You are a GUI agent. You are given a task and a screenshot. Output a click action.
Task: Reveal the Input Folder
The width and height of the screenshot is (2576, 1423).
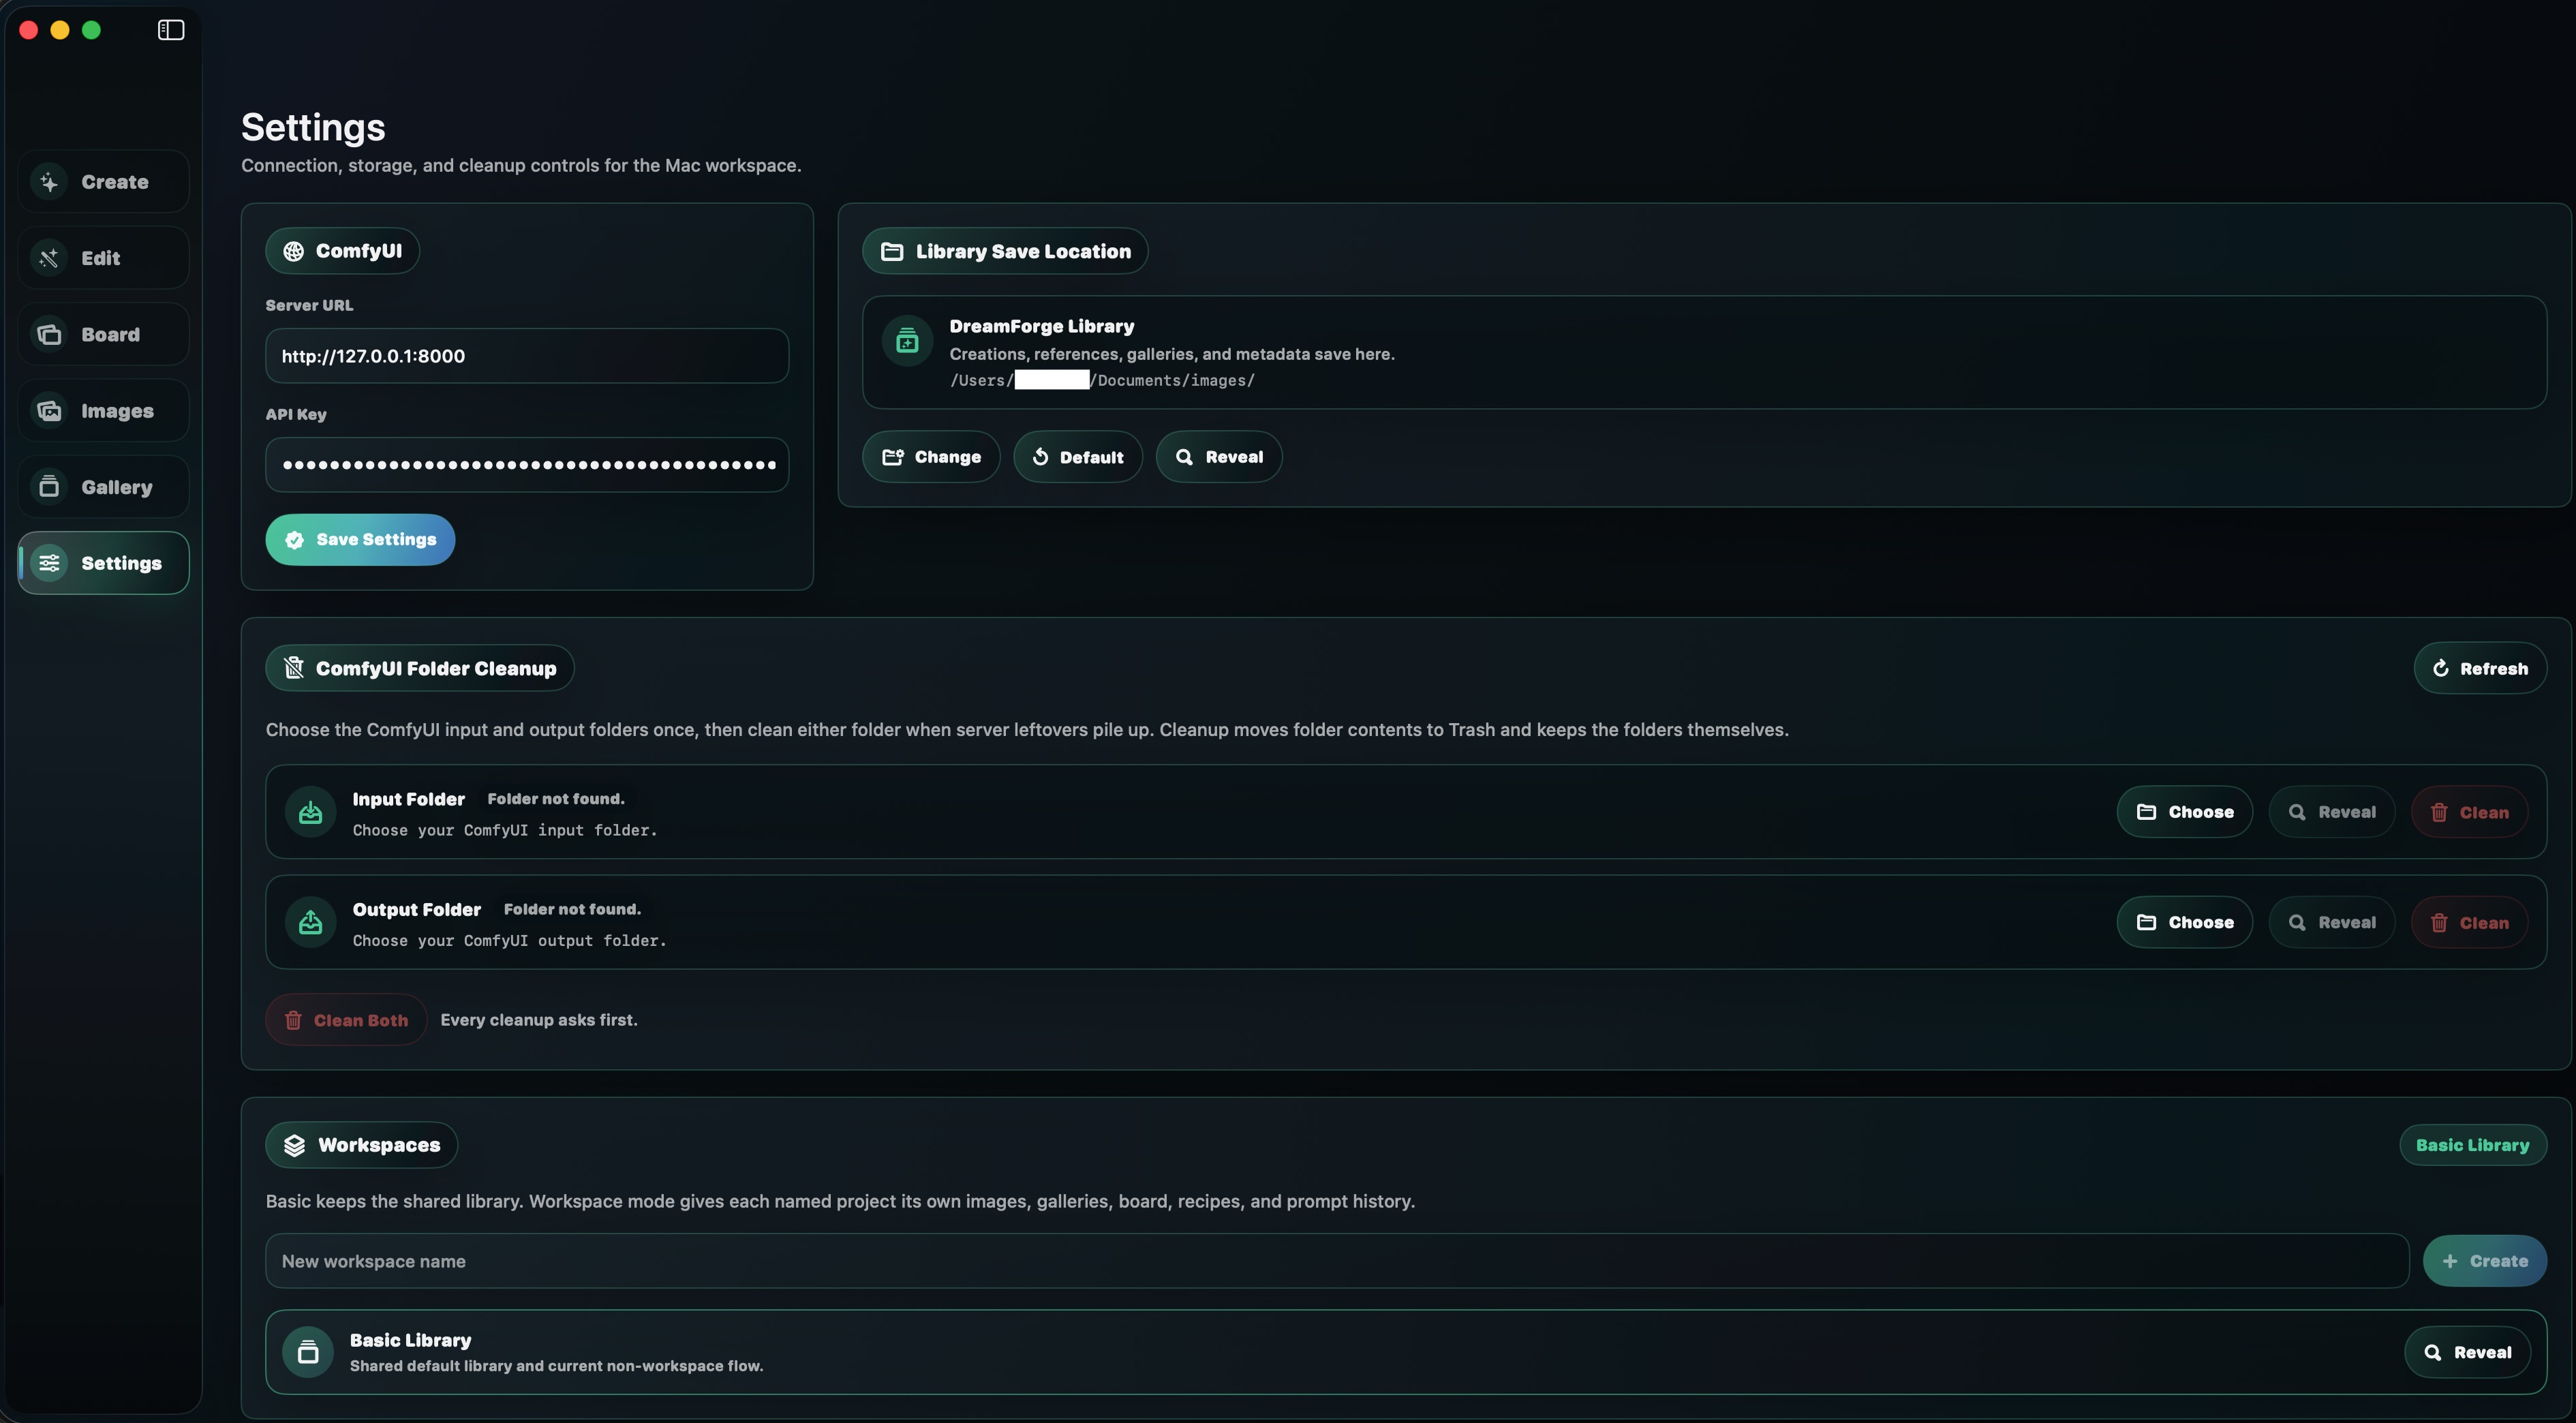click(x=2332, y=812)
